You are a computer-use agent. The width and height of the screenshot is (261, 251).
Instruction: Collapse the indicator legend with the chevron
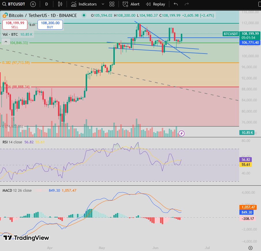(x=6, y=42)
